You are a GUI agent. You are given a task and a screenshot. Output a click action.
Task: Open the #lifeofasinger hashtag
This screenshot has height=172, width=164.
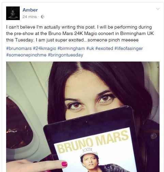point(129,49)
